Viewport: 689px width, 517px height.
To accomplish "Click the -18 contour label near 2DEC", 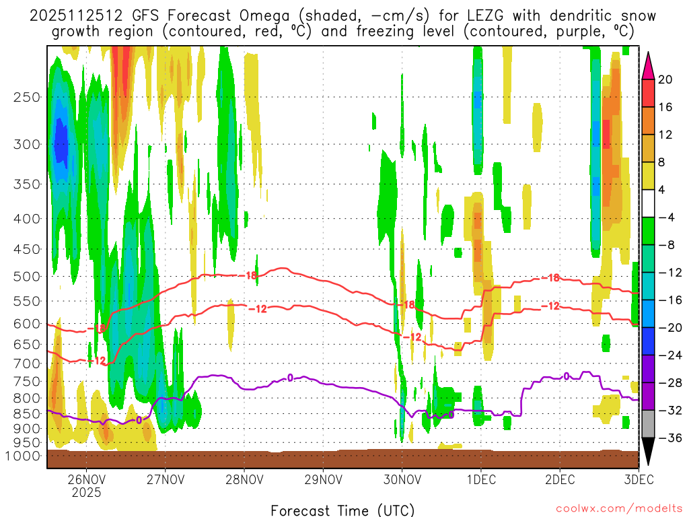I will [x=550, y=278].
